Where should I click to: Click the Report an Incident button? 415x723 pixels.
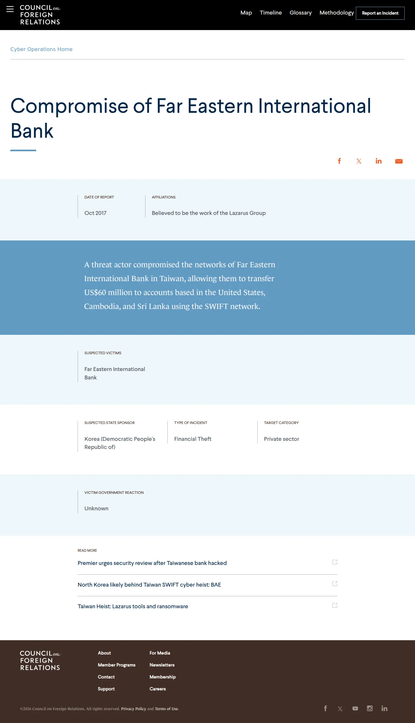pos(380,13)
